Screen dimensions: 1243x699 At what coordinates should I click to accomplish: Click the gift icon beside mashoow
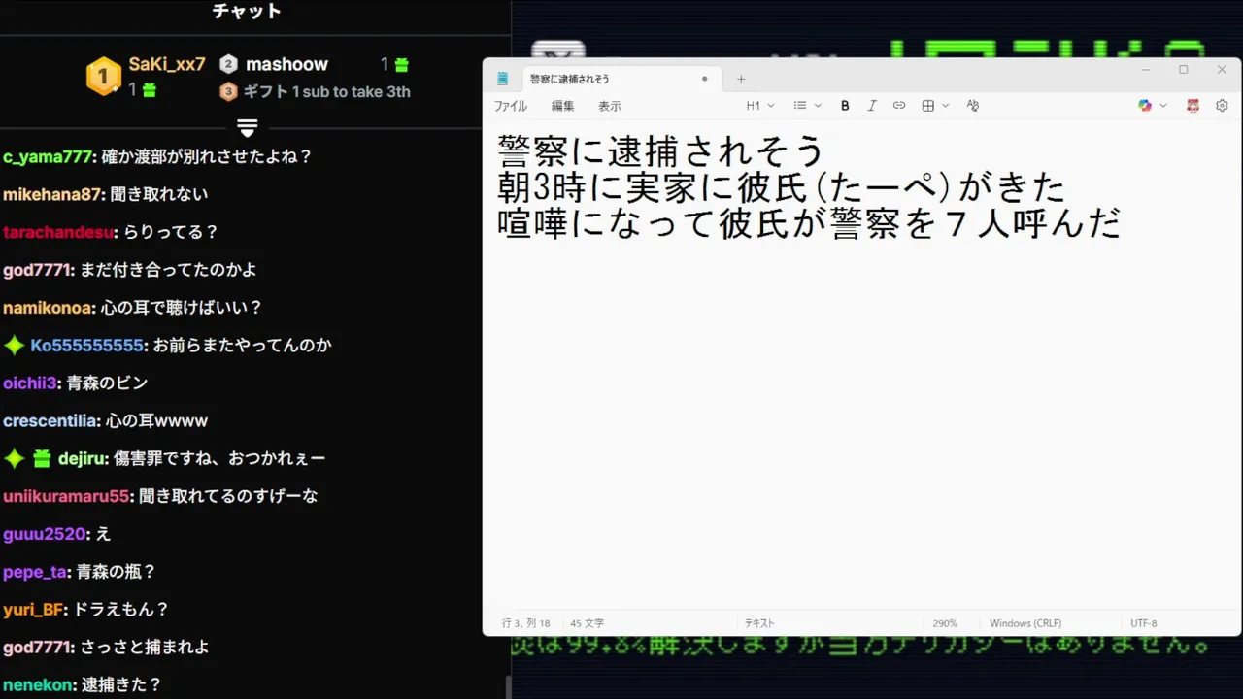point(401,65)
